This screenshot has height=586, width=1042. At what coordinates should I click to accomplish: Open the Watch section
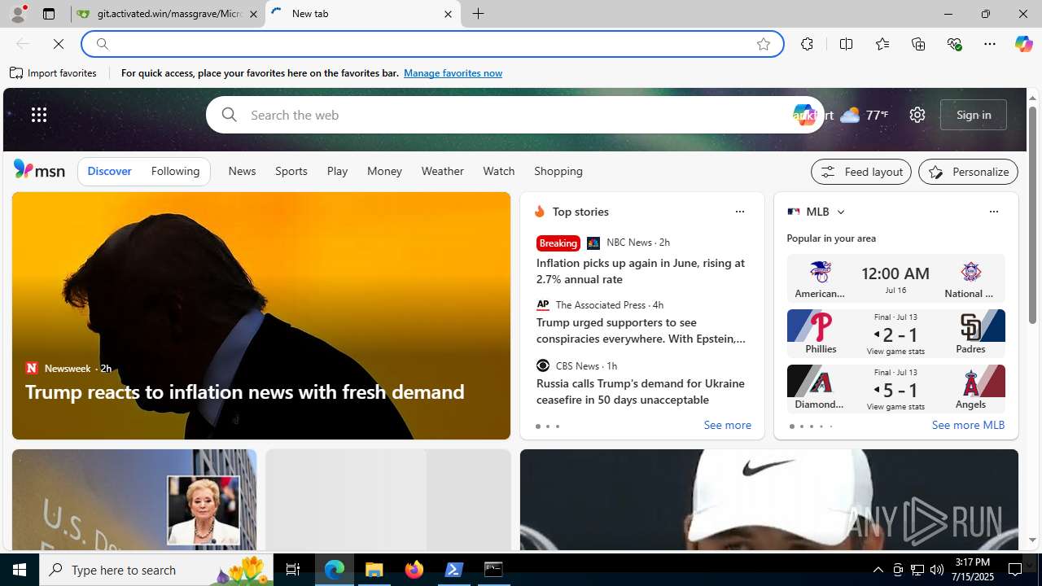[x=498, y=171]
